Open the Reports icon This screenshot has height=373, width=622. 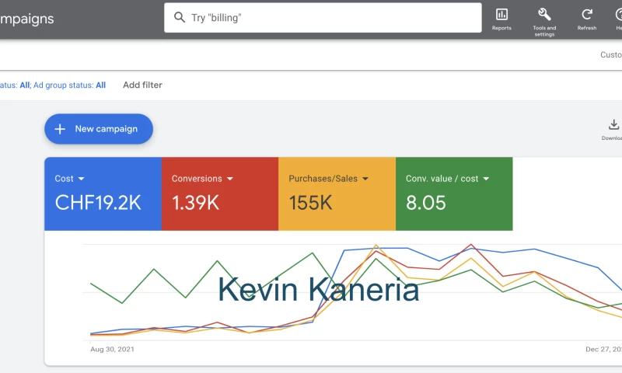click(x=501, y=14)
